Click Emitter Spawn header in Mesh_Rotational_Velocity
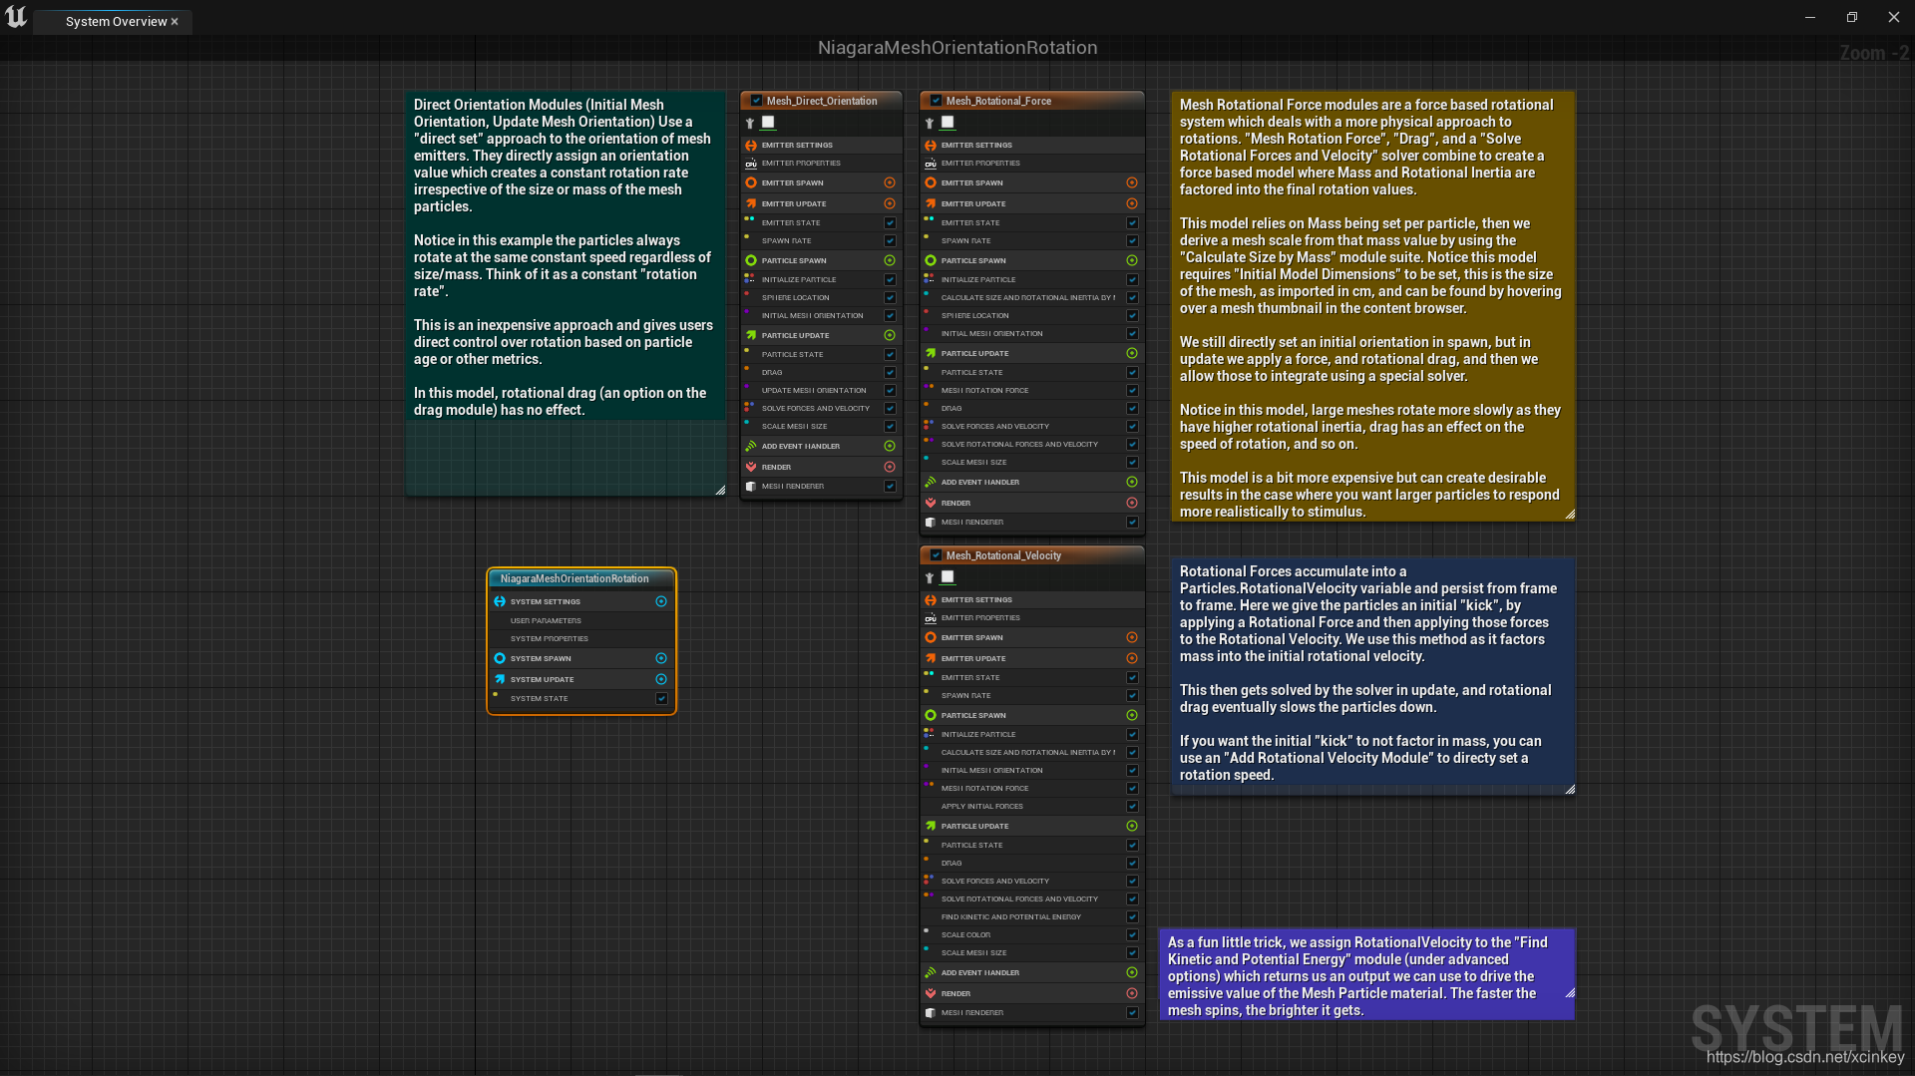The width and height of the screenshot is (1915, 1076). [x=1032, y=638]
